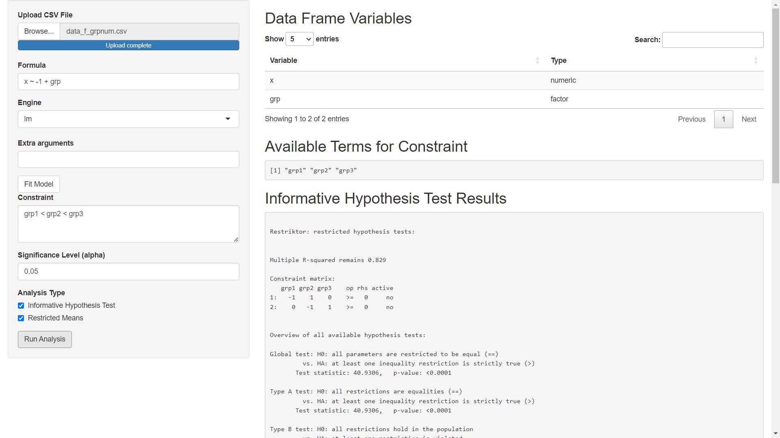The image size is (780, 438).
Task: Select the x variable cell
Action: pyautogui.click(x=405, y=81)
